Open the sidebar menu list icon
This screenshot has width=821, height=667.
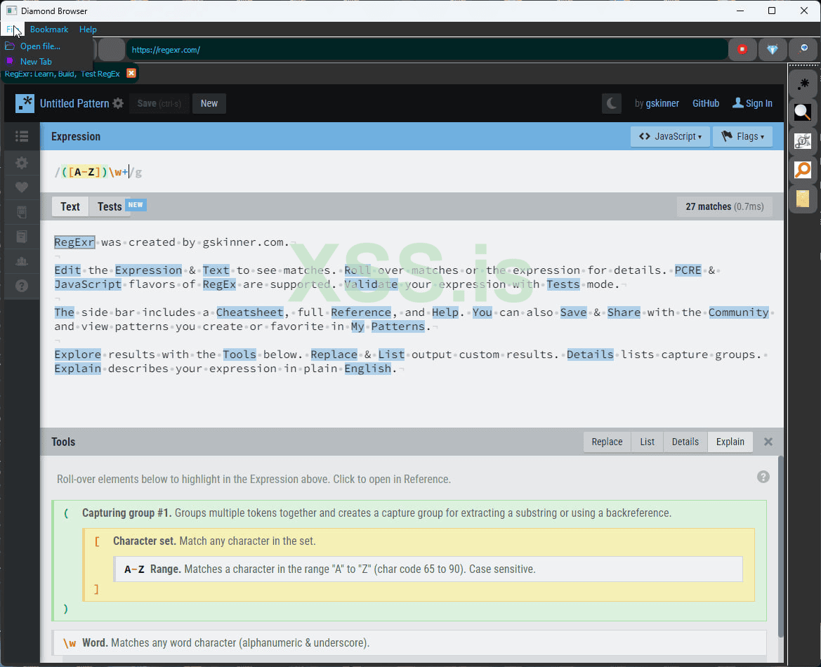pyautogui.click(x=22, y=137)
